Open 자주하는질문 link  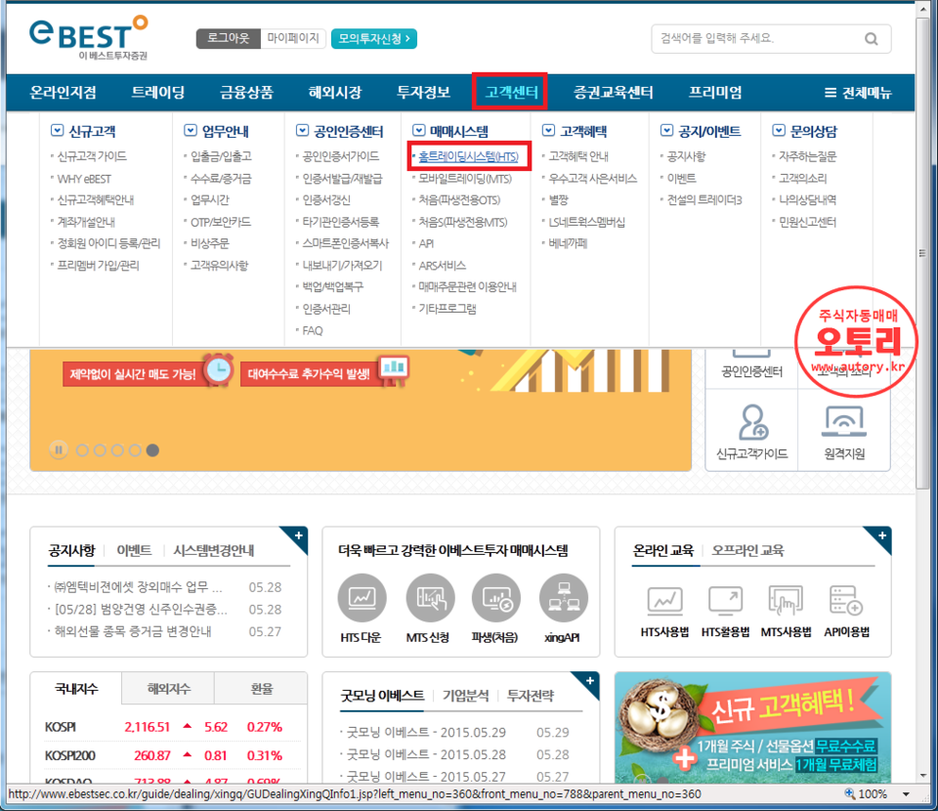click(x=807, y=156)
